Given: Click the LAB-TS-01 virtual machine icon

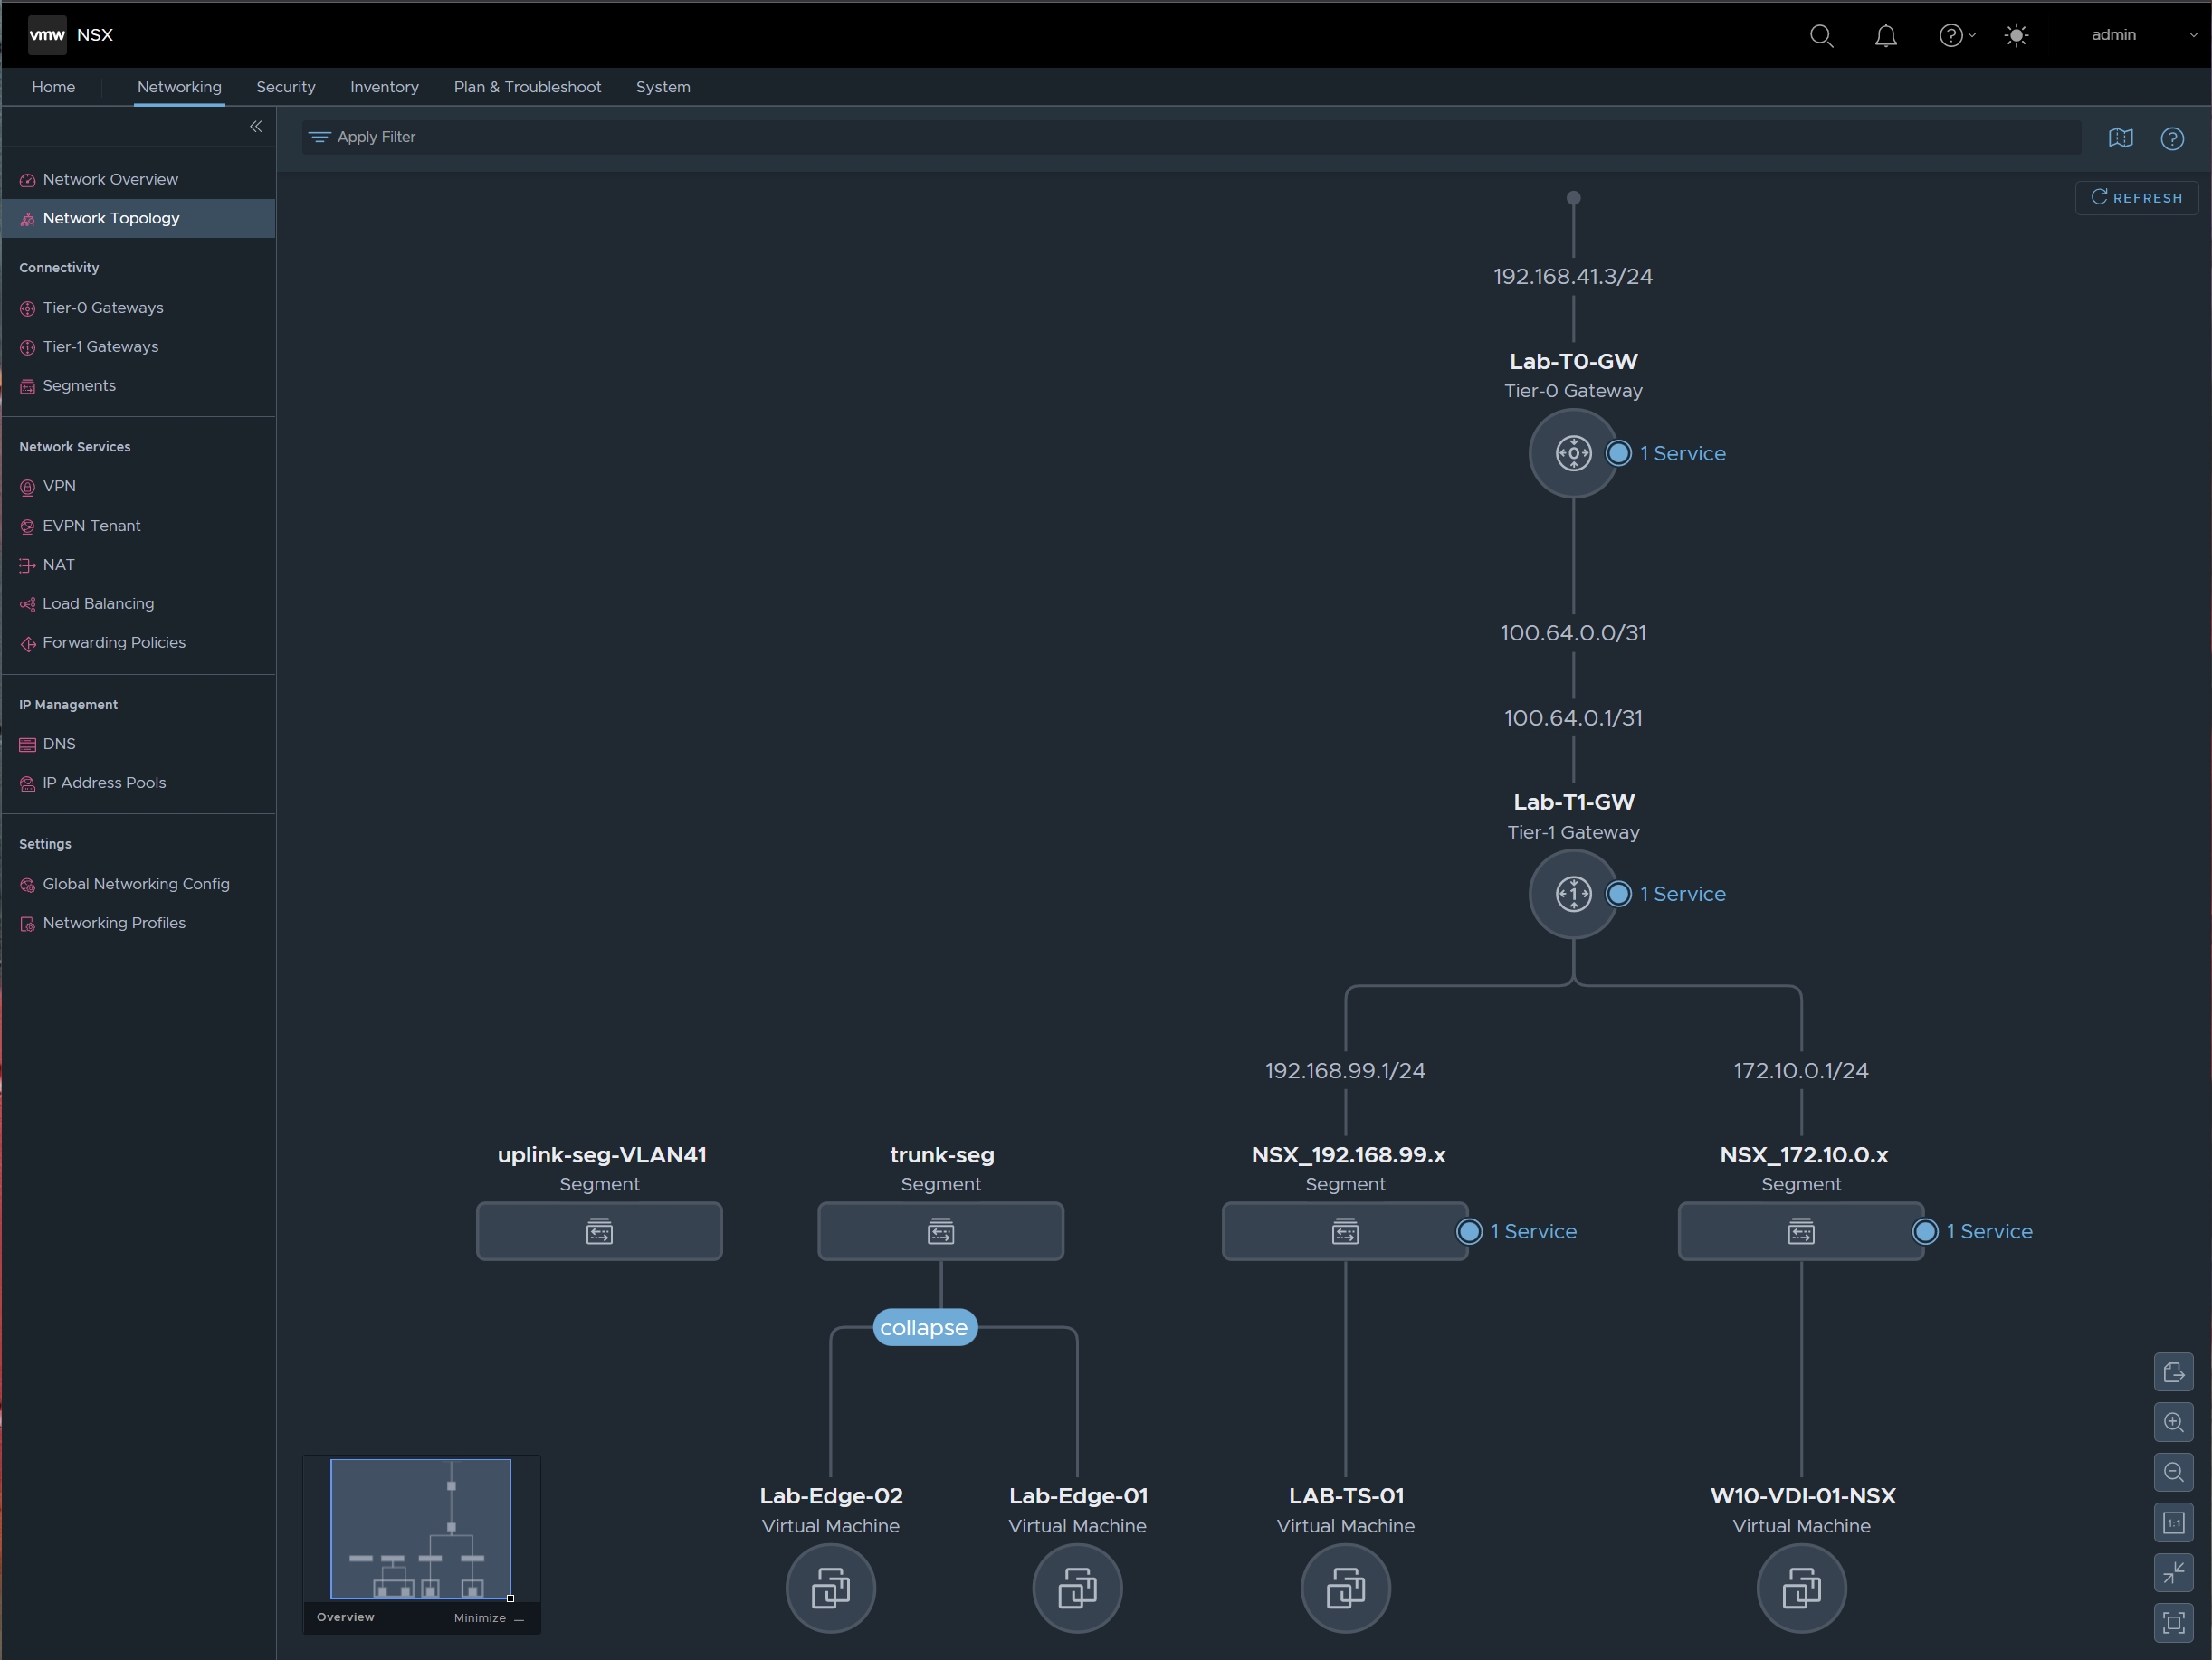Looking at the screenshot, I should coord(1345,1588).
